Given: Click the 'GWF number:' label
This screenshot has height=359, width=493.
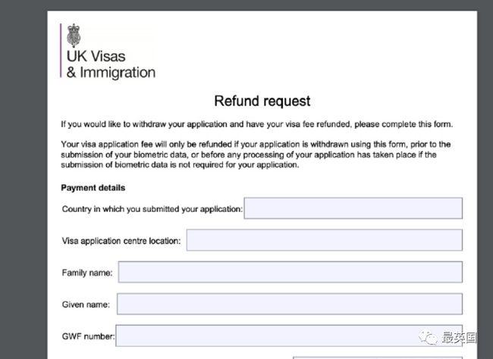Looking at the screenshot, I should 87,336.
